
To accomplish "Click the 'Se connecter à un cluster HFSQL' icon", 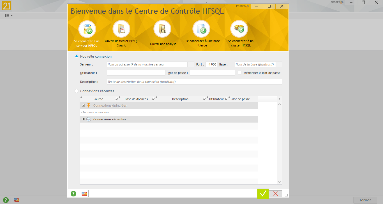I will click(x=239, y=29).
